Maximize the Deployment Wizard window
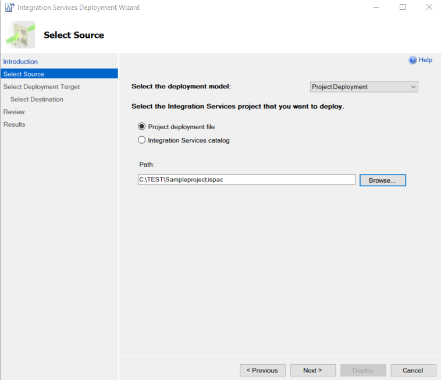Screen dimensions: 441x380 pos(402,8)
